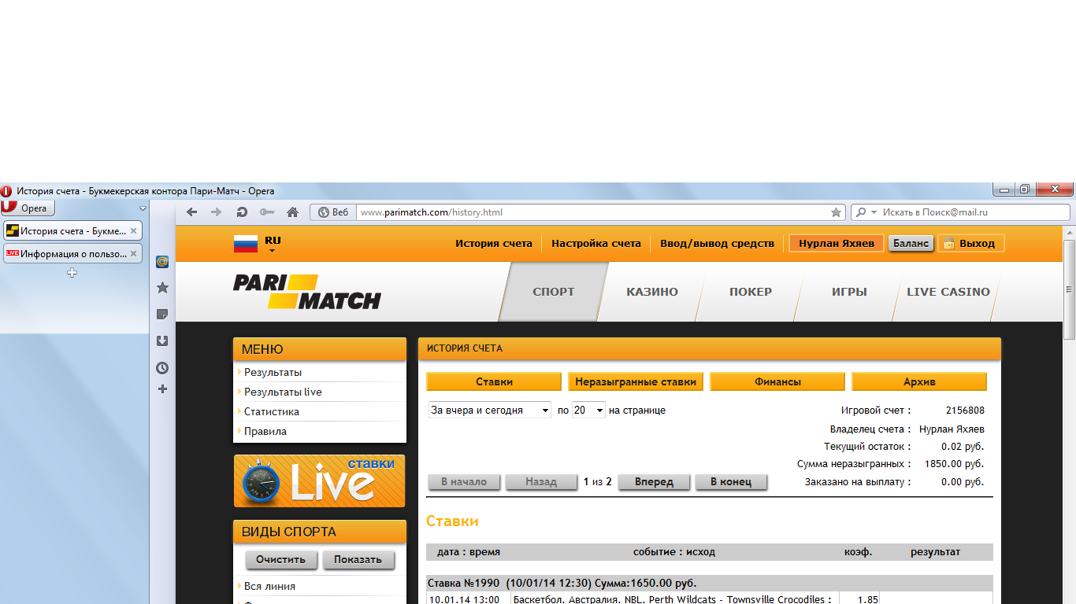Click the Вперед pagination button
The image size is (1076, 604).
tap(654, 482)
